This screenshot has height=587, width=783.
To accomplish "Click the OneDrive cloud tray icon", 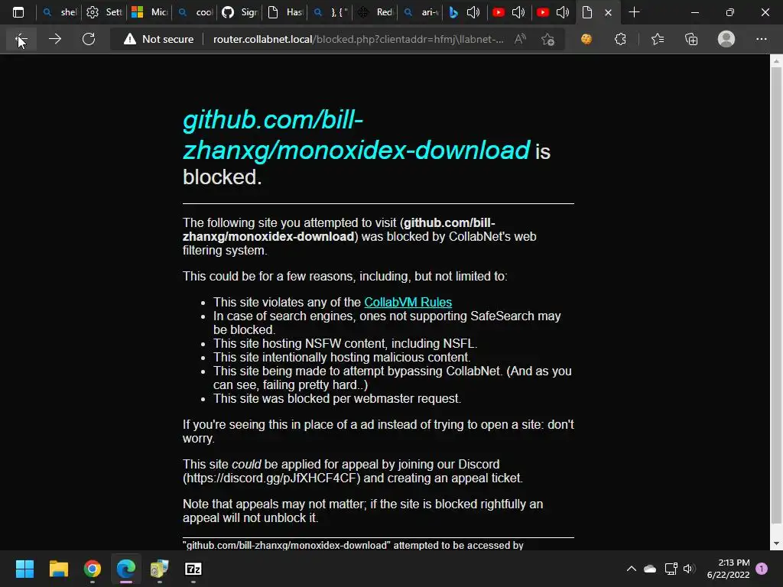I will (x=650, y=569).
